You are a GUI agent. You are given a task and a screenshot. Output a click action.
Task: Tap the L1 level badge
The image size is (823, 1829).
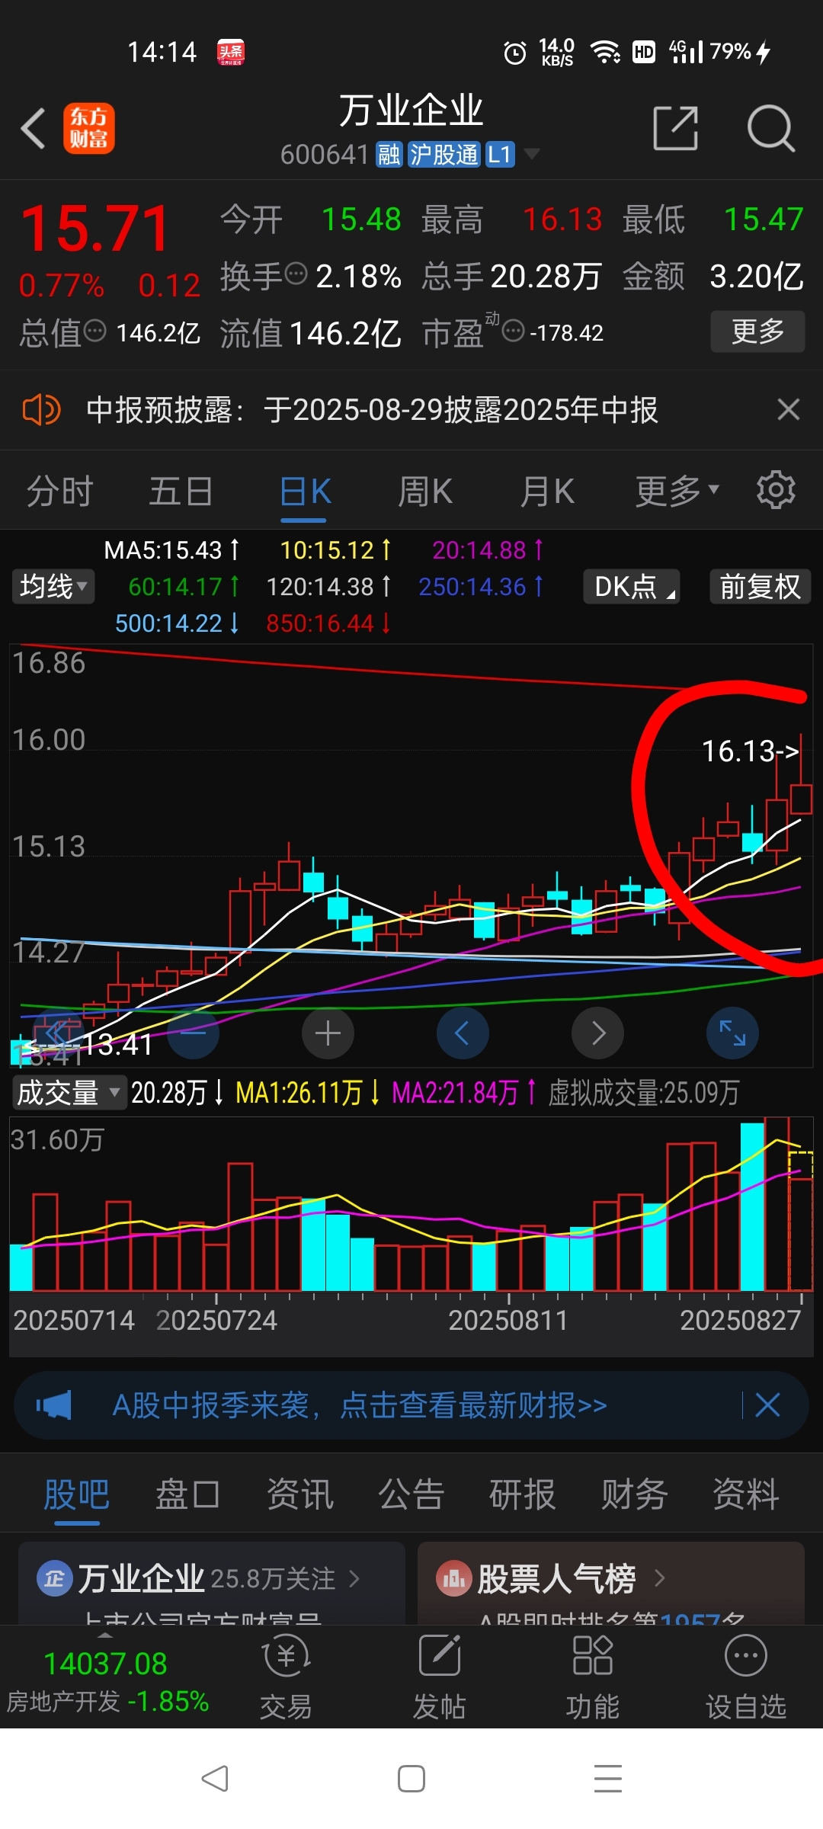[x=500, y=155]
